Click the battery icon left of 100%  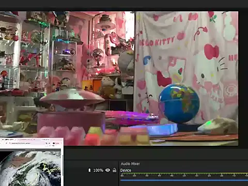coord(89,171)
